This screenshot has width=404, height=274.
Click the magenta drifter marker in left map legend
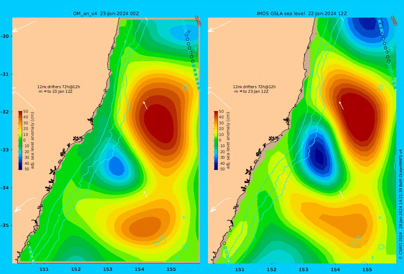[45, 87]
